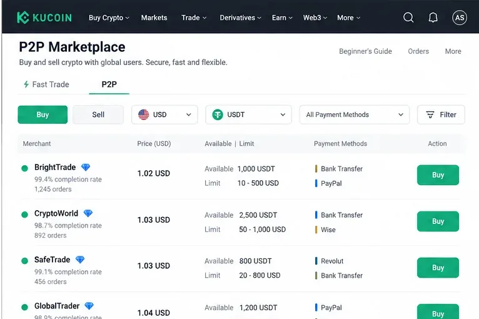479x319 pixels.
Task: Click the 2,500 USDT available amount
Action: (258, 215)
